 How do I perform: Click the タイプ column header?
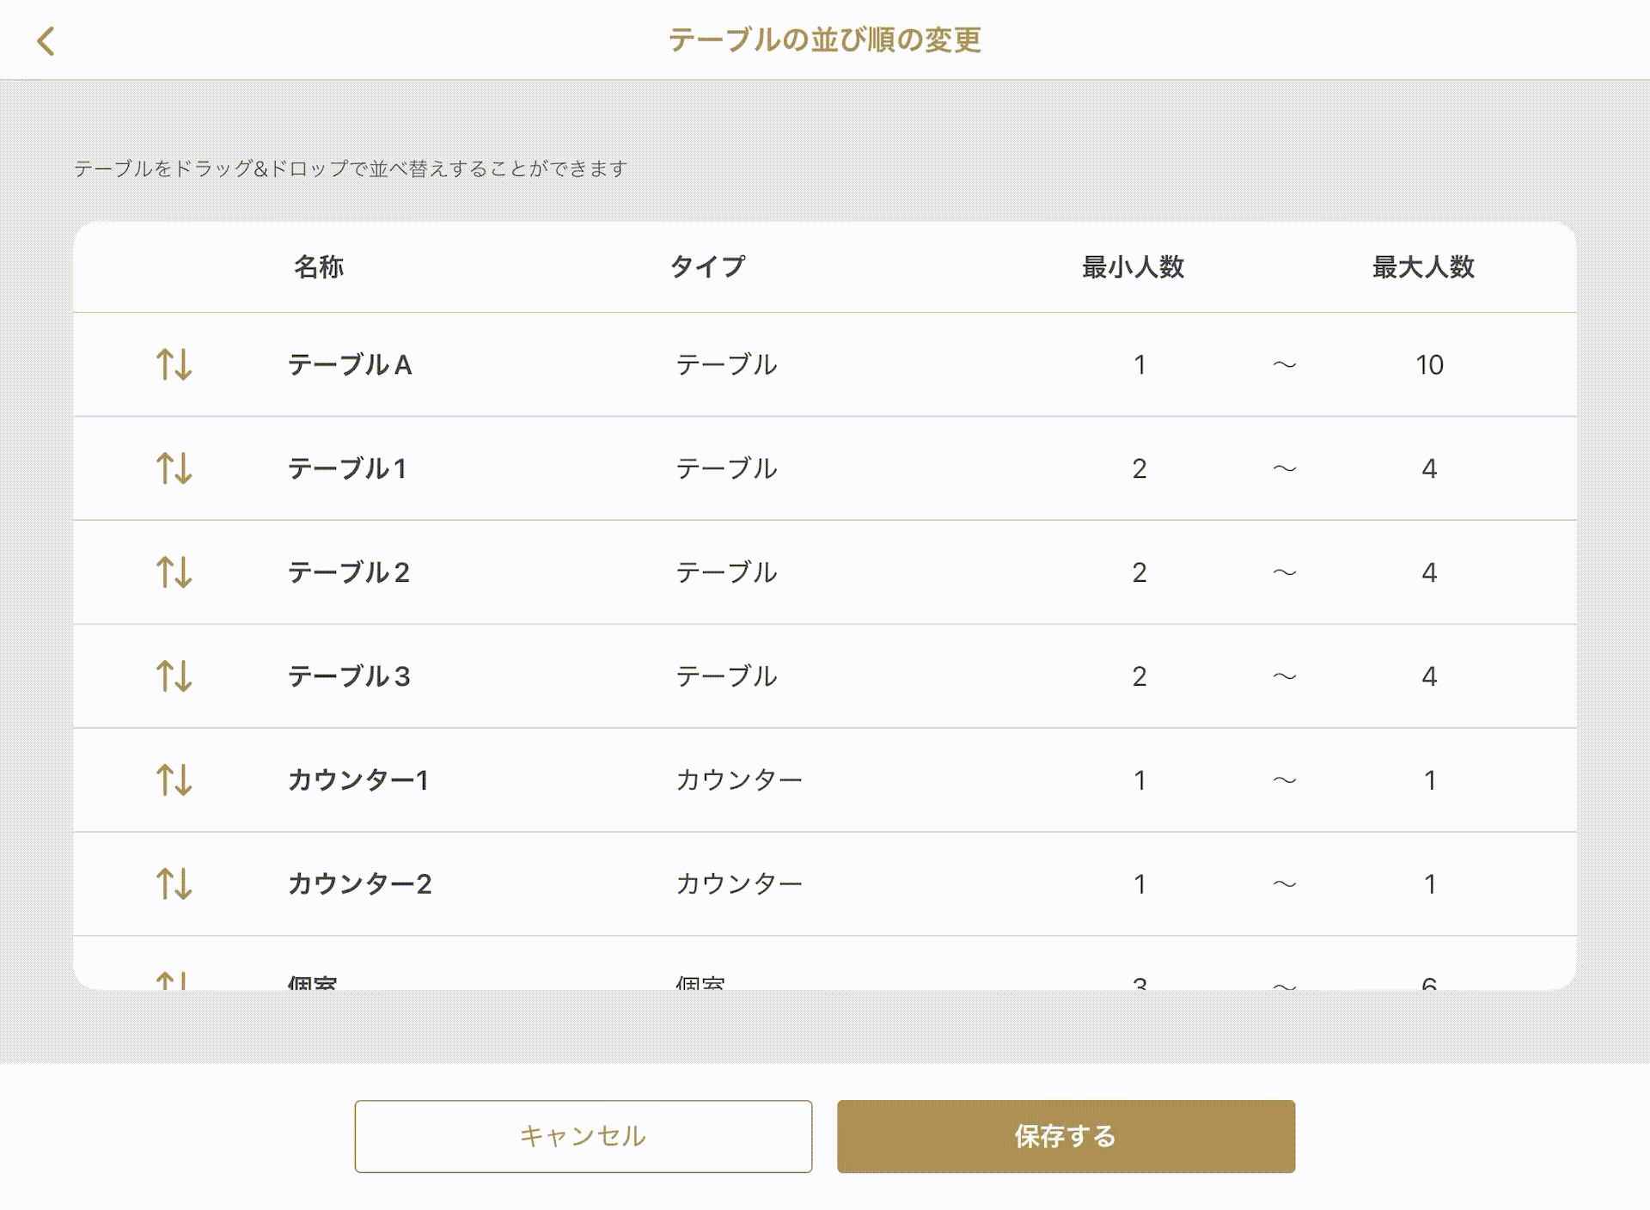[707, 267]
